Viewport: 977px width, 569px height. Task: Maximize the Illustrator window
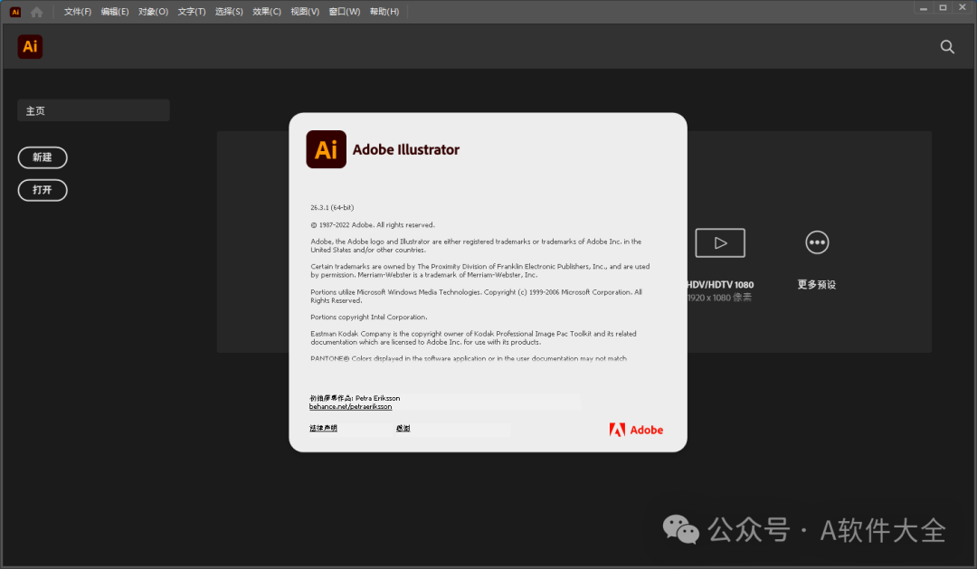[943, 8]
